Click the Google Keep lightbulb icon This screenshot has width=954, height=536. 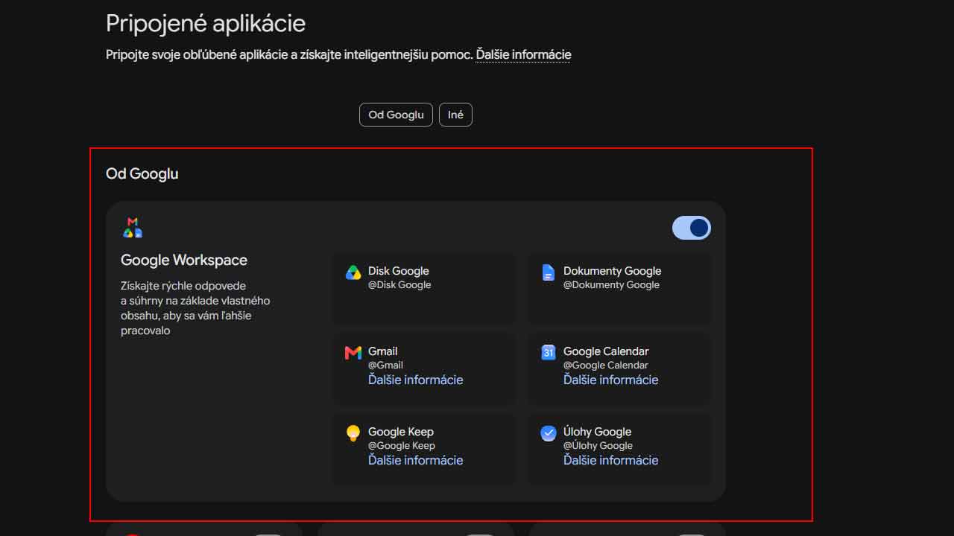[353, 433]
